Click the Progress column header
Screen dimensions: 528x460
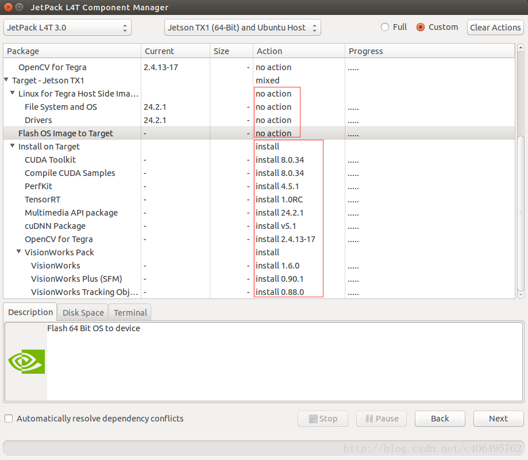click(x=430, y=51)
